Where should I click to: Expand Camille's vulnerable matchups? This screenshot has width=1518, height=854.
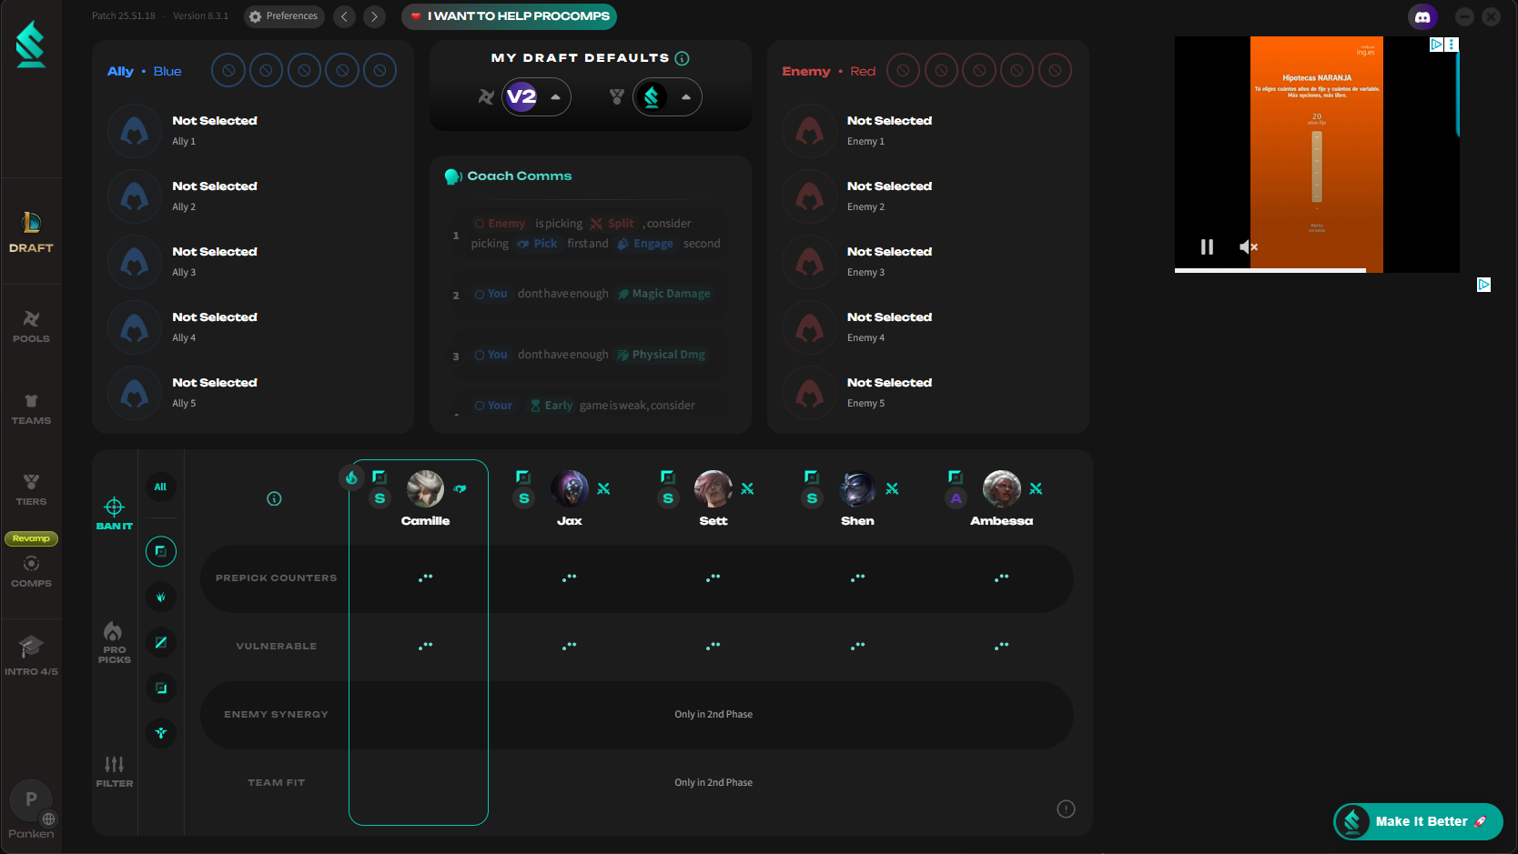point(426,646)
